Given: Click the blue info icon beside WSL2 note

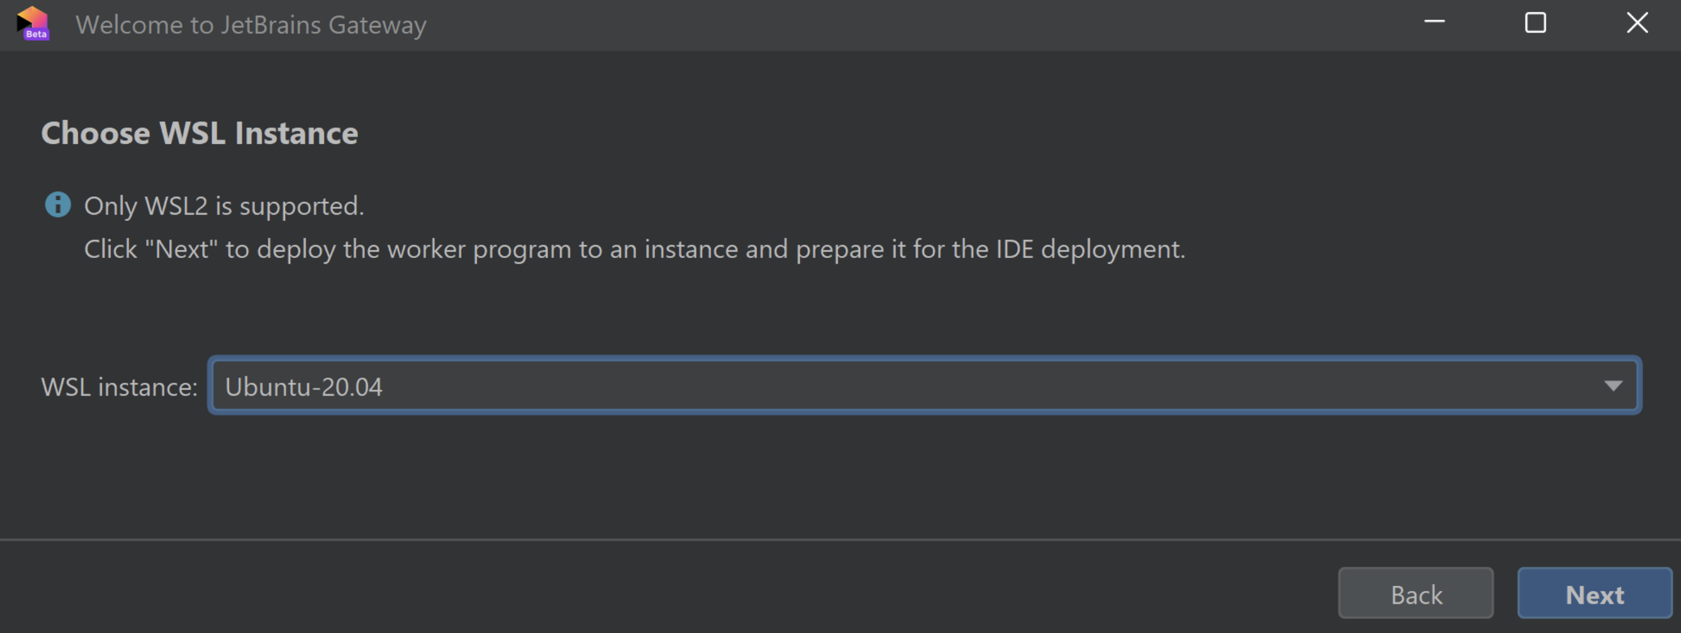Looking at the screenshot, I should (57, 204).
